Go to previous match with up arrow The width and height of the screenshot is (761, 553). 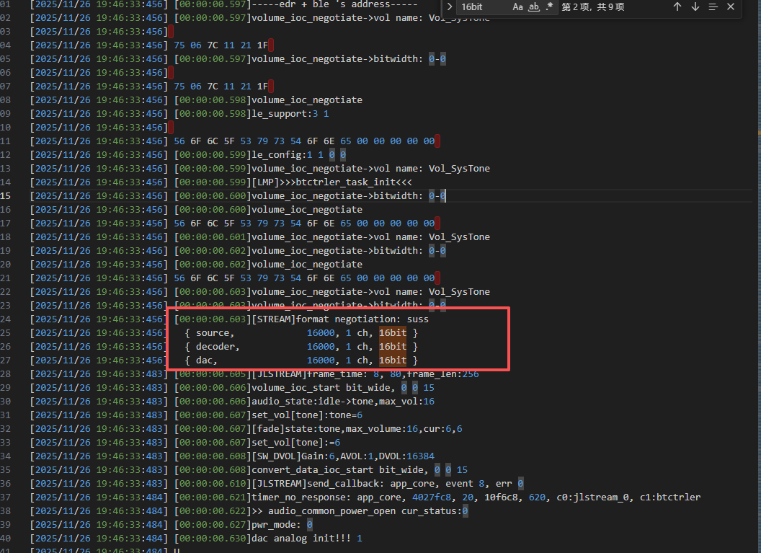pos(677,6)
